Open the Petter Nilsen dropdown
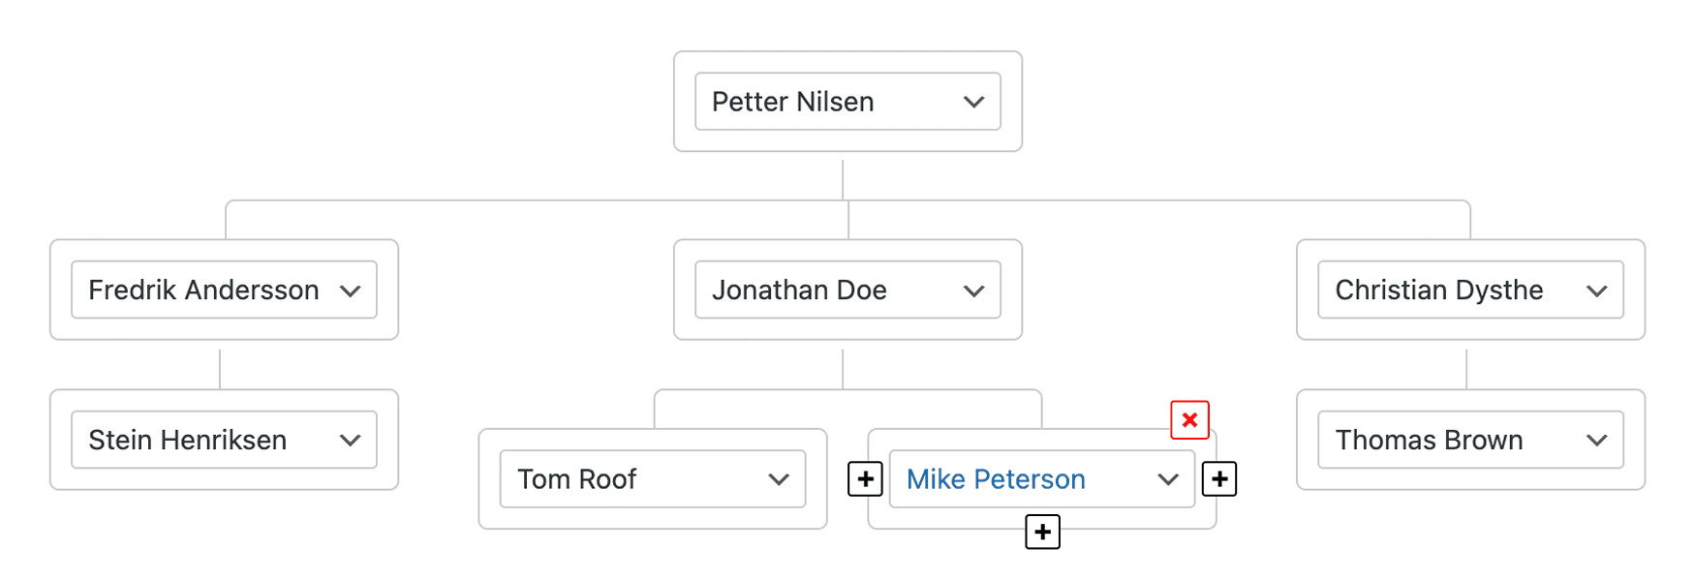The height and width of the screenshot is (581, 1695). coord(847,102)
